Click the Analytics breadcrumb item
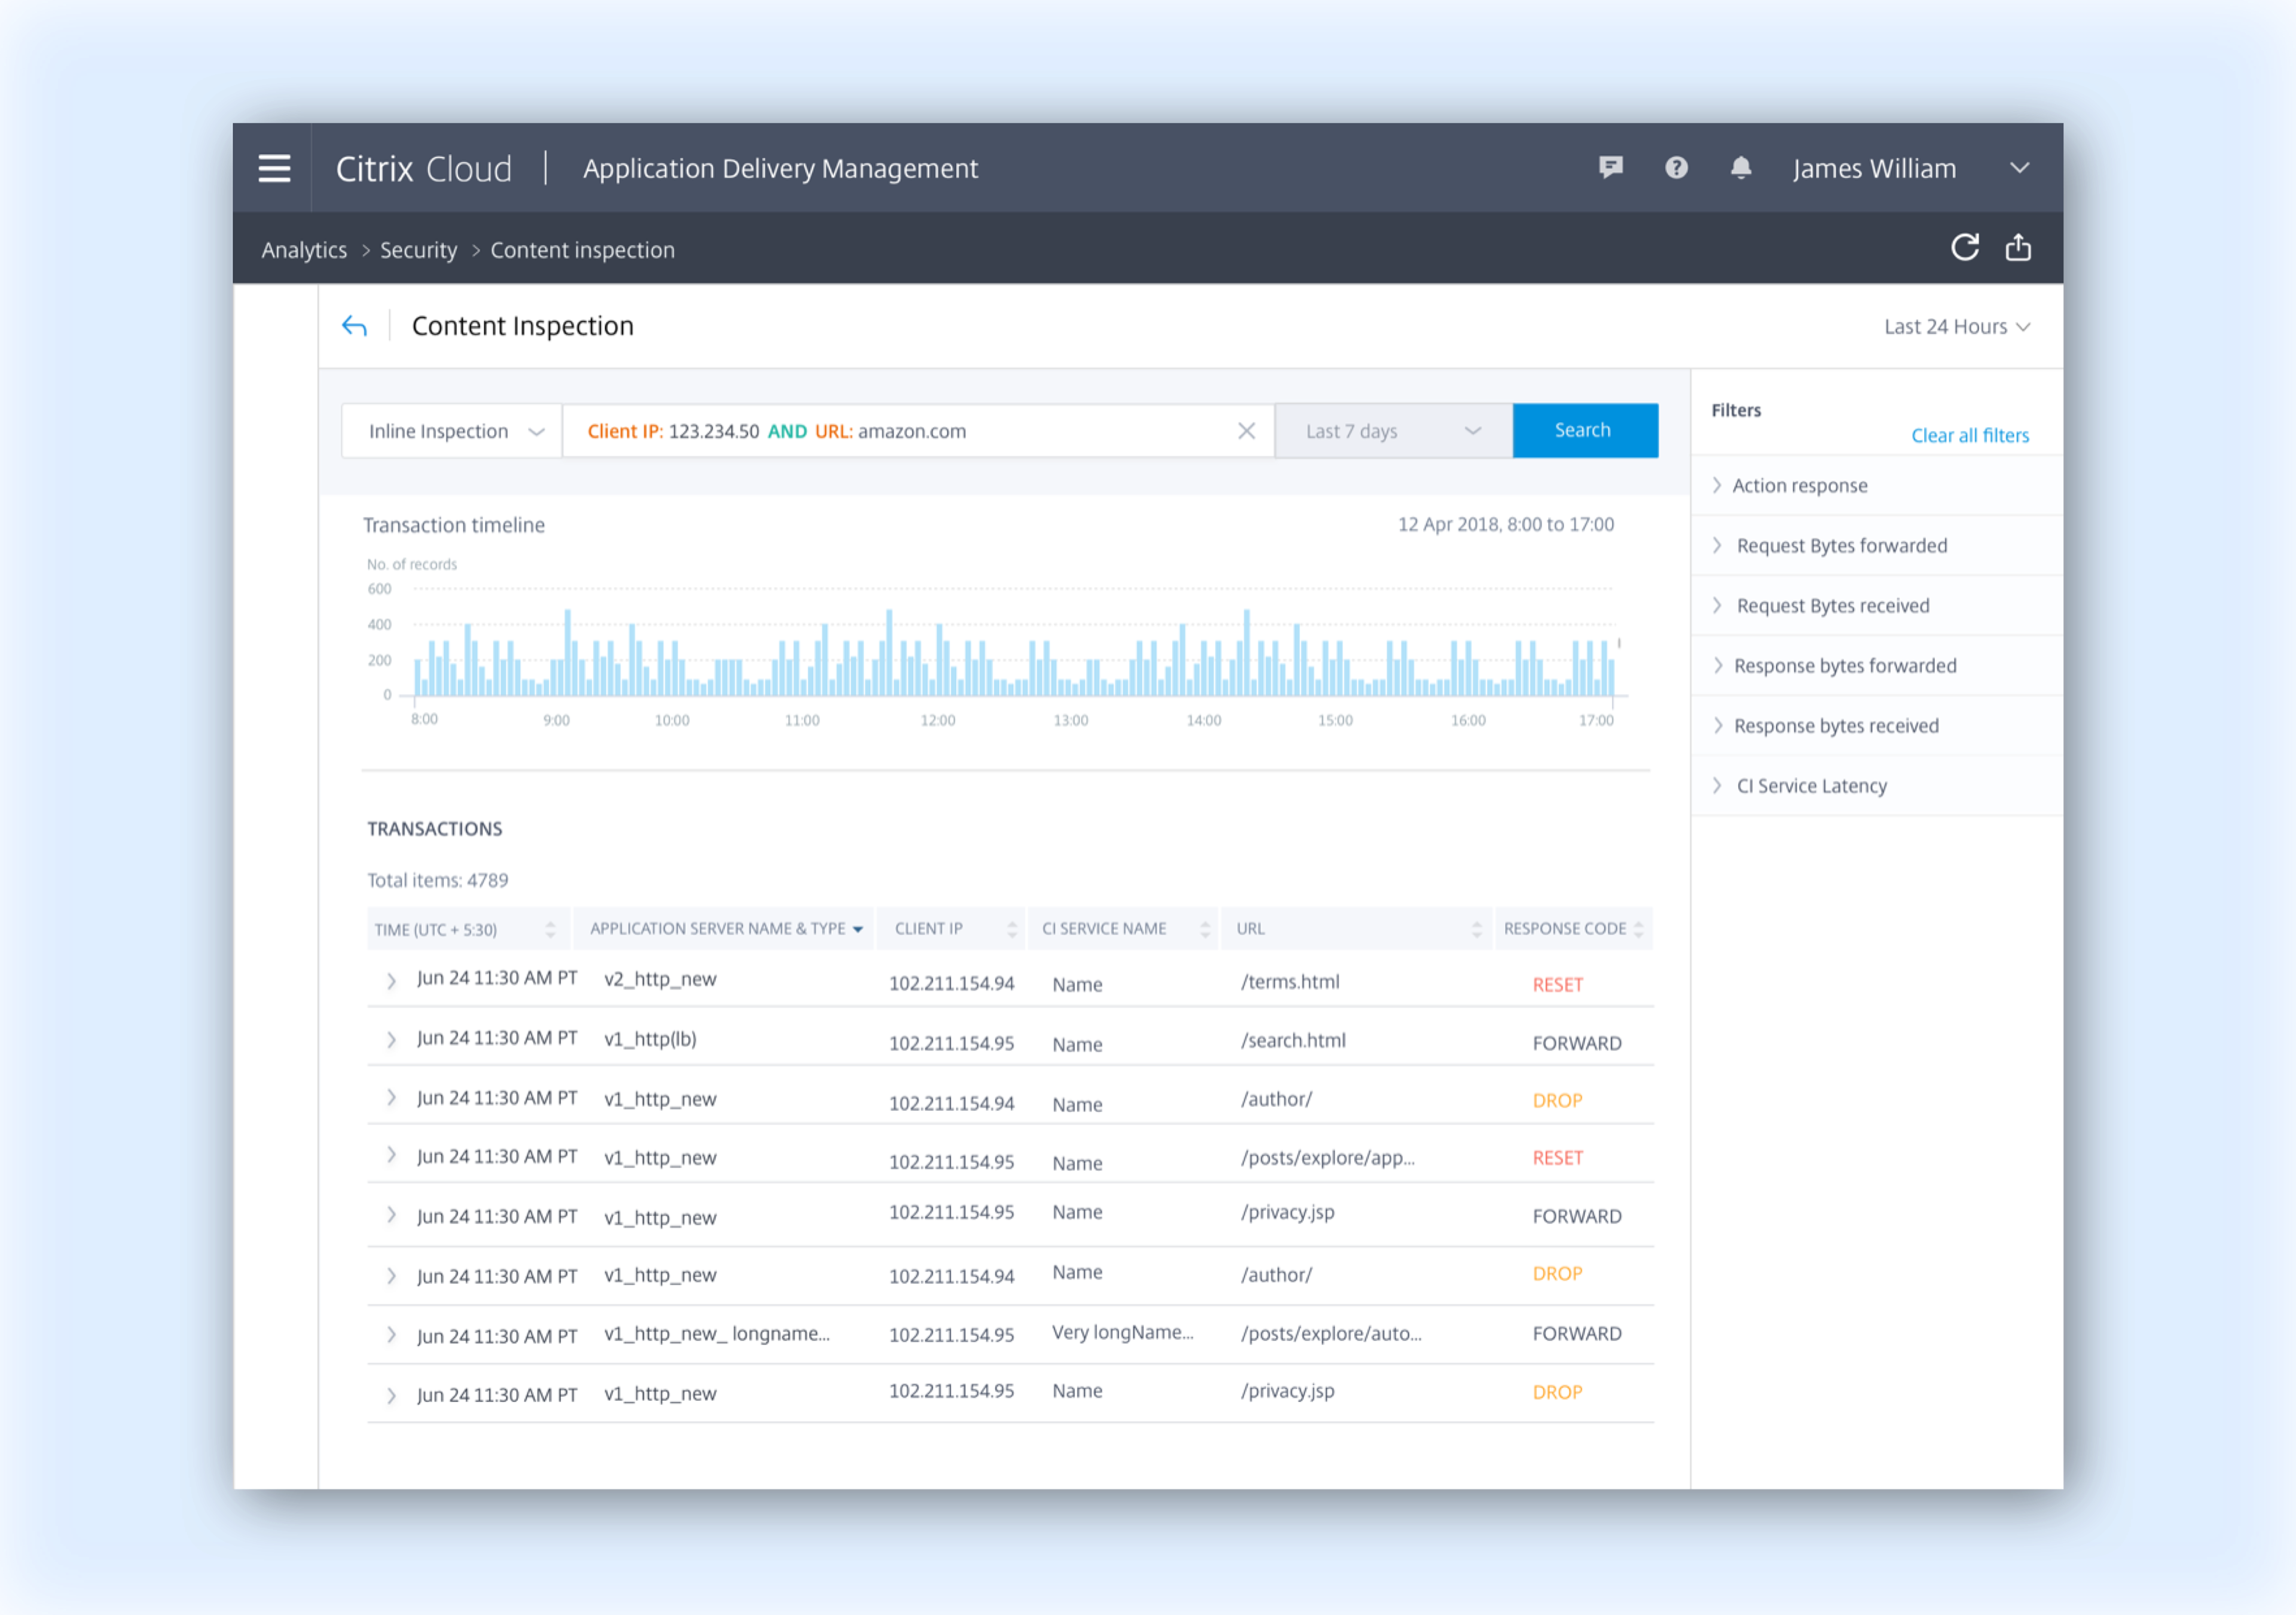 (x=304, y=250)
